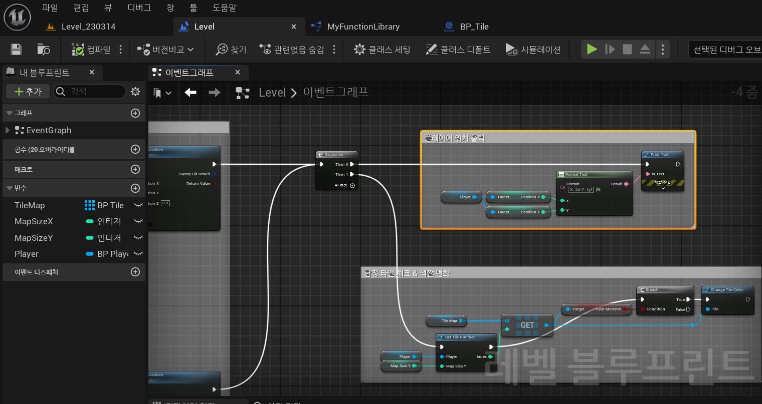Close the 이벤트그래프 tab
The image size is (762, 404).
(x=238, y=73)
